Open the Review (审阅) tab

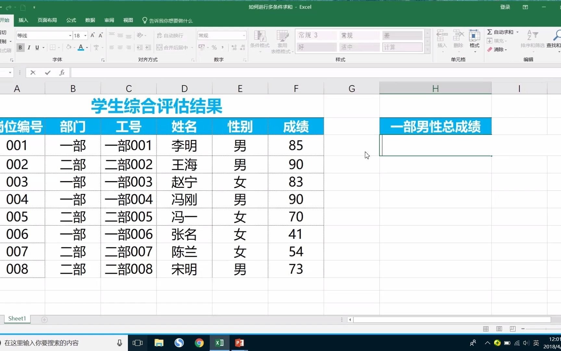pyautogui.click(x=109, y=20)
